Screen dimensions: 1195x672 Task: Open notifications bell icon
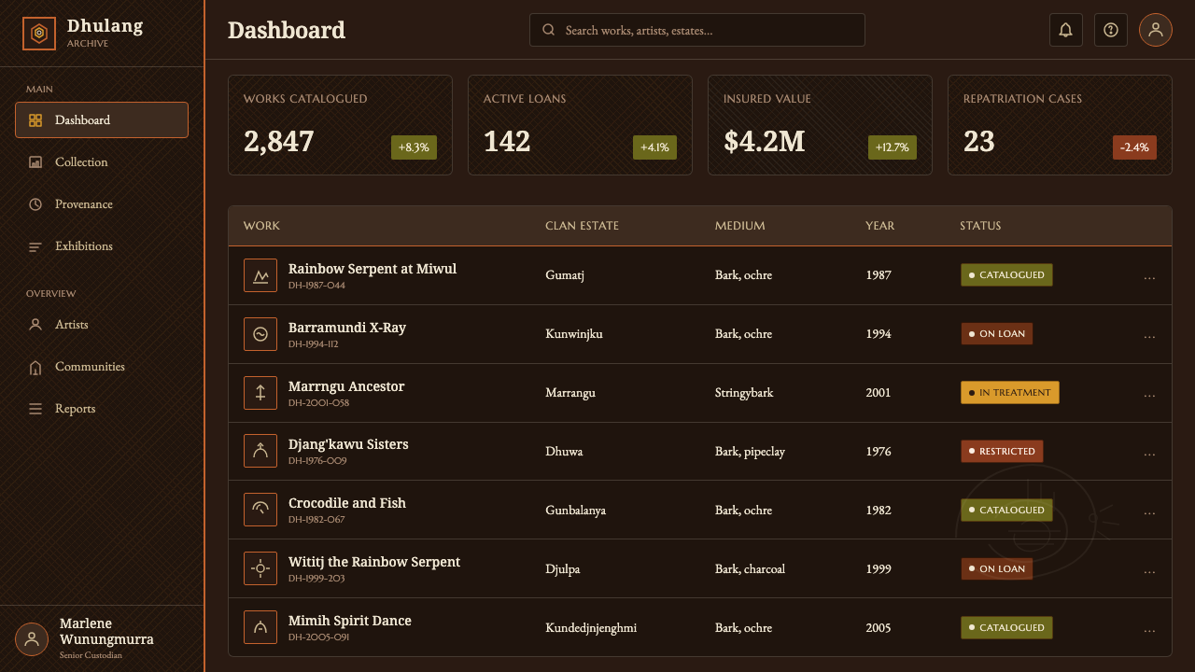click(x=1066, y=30)
